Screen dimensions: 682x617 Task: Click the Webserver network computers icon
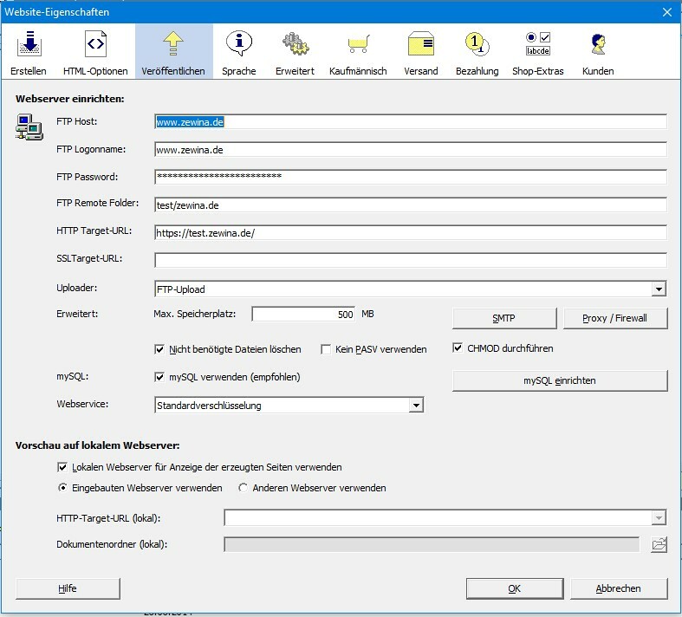pos(29,127)
